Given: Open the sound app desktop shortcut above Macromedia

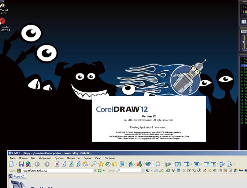Looking at the screenshot, I should coord(3,8).
